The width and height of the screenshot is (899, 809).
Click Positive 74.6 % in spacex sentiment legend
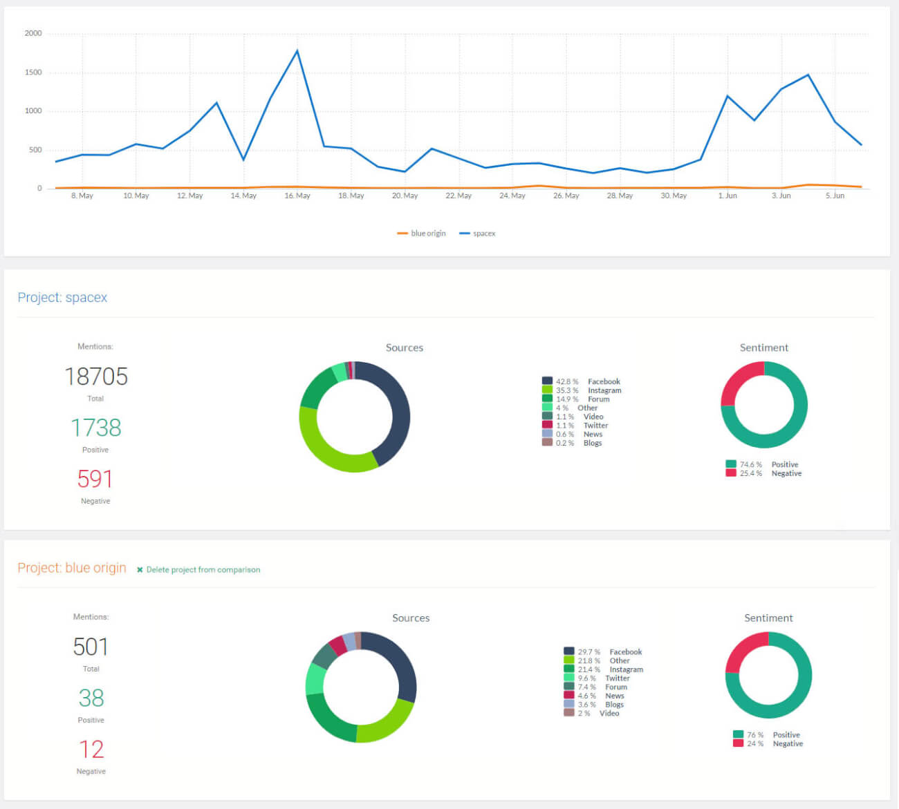[762, 464]
